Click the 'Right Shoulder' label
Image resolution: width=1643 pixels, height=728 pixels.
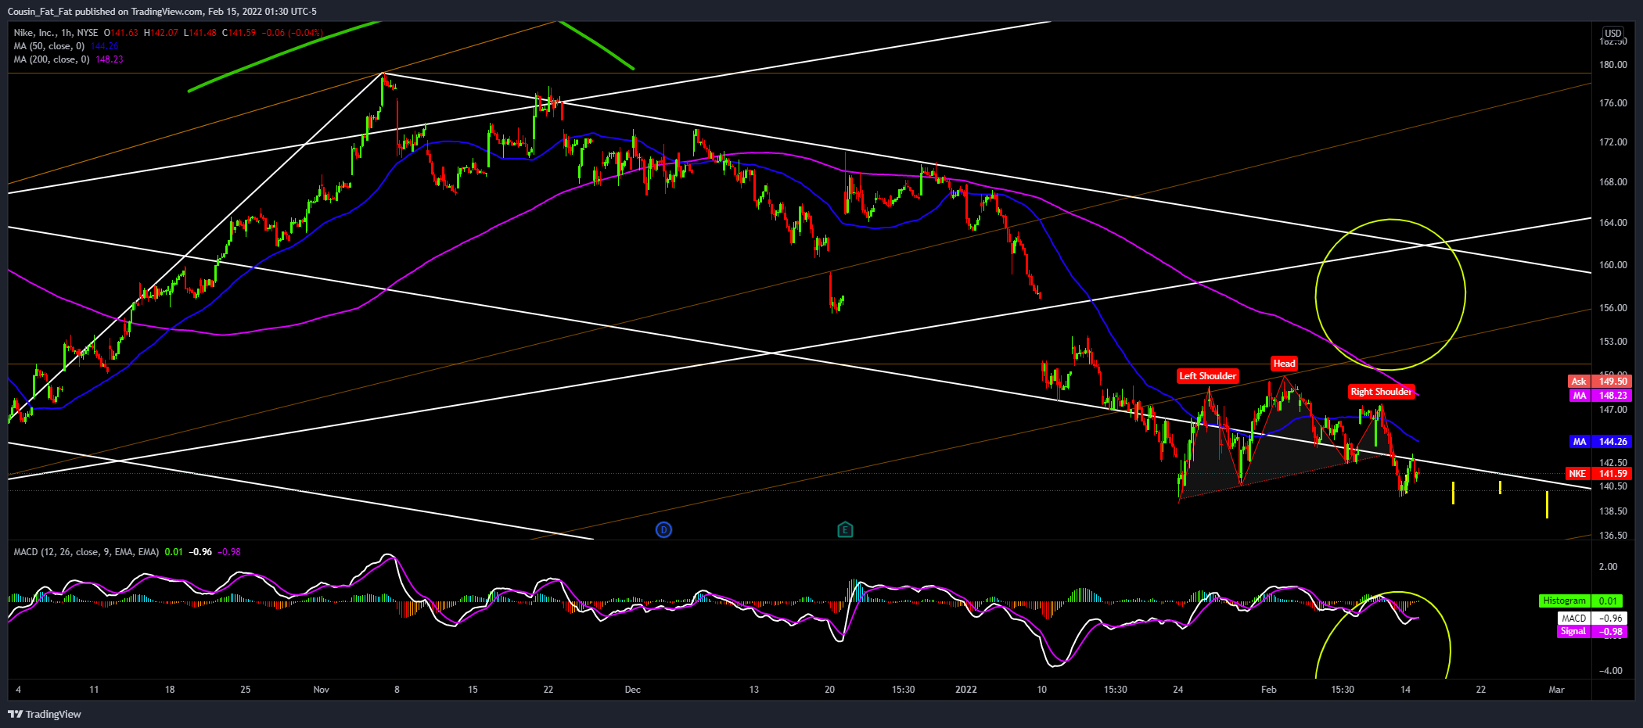(1381, 392)
